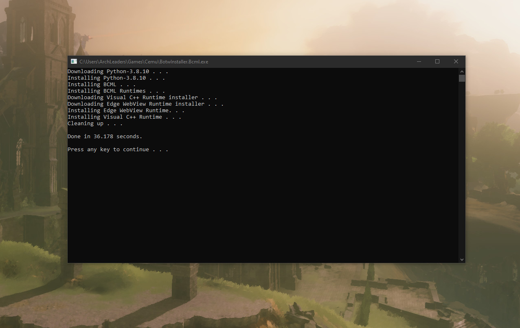Click the 'Installing BCML Runtimes' line

click(116, 91)
